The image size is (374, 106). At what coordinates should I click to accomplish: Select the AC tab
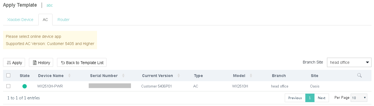(x=45, y=20)
